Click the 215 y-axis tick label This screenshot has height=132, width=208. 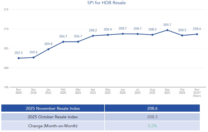6,10
